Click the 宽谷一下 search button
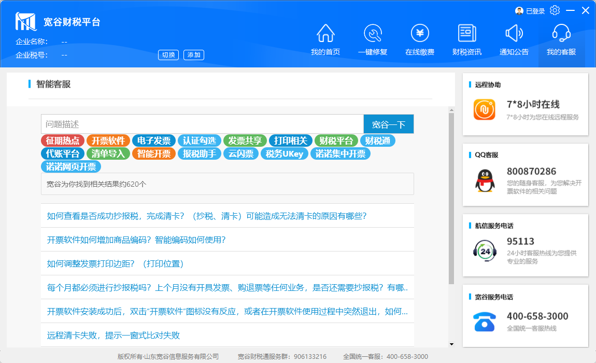Screen dimensions: 596x363 coord(389,124)
